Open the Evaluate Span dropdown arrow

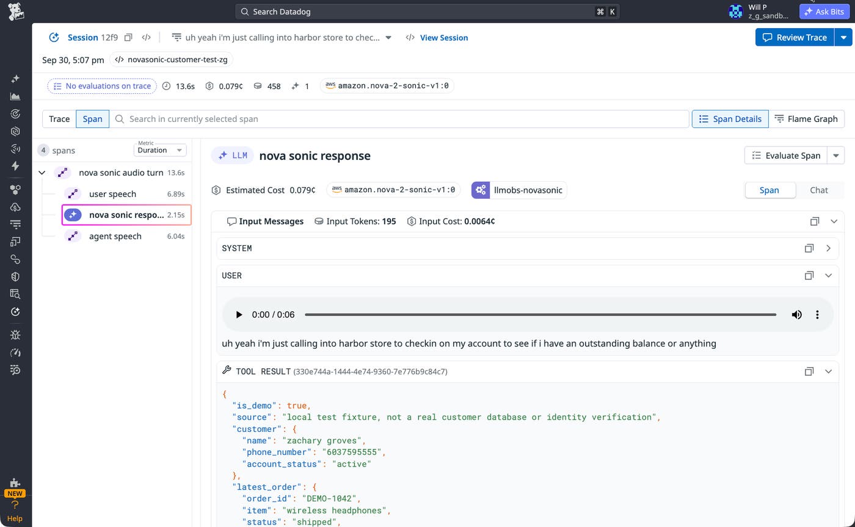point(835,156)
